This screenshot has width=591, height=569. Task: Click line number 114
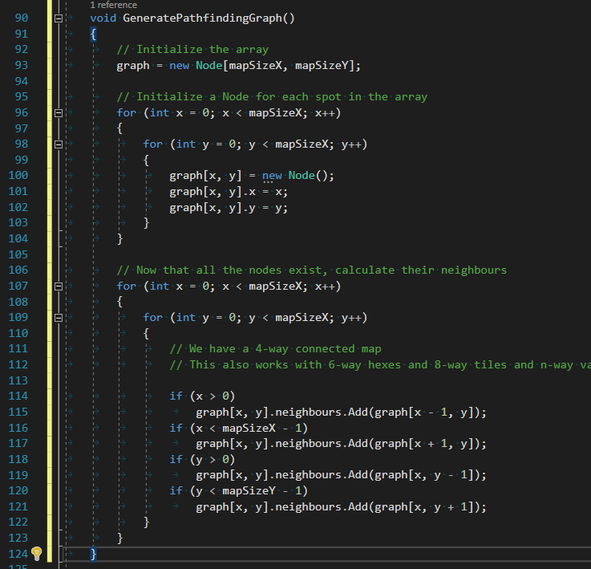click(x=18, y=396)
